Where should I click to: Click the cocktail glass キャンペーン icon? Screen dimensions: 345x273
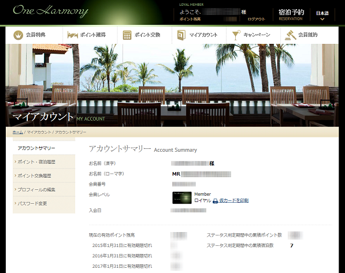pos(236,35)
